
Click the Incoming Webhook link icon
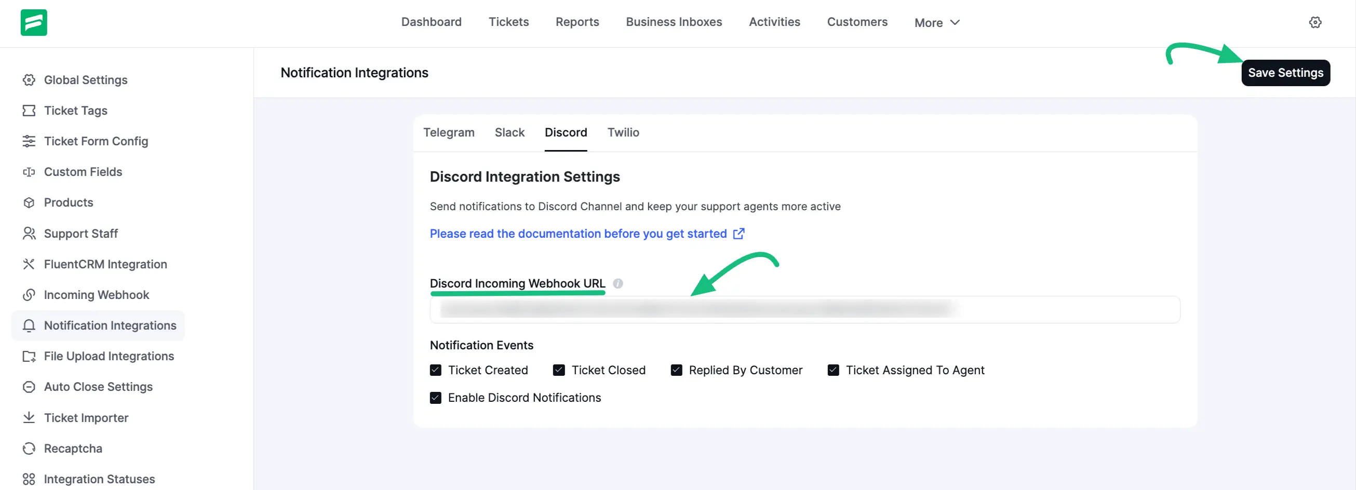[30, 295]
